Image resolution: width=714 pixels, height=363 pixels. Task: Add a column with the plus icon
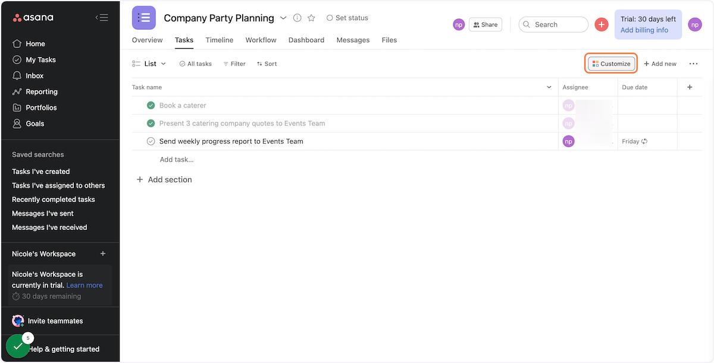(x=690, y=87)
